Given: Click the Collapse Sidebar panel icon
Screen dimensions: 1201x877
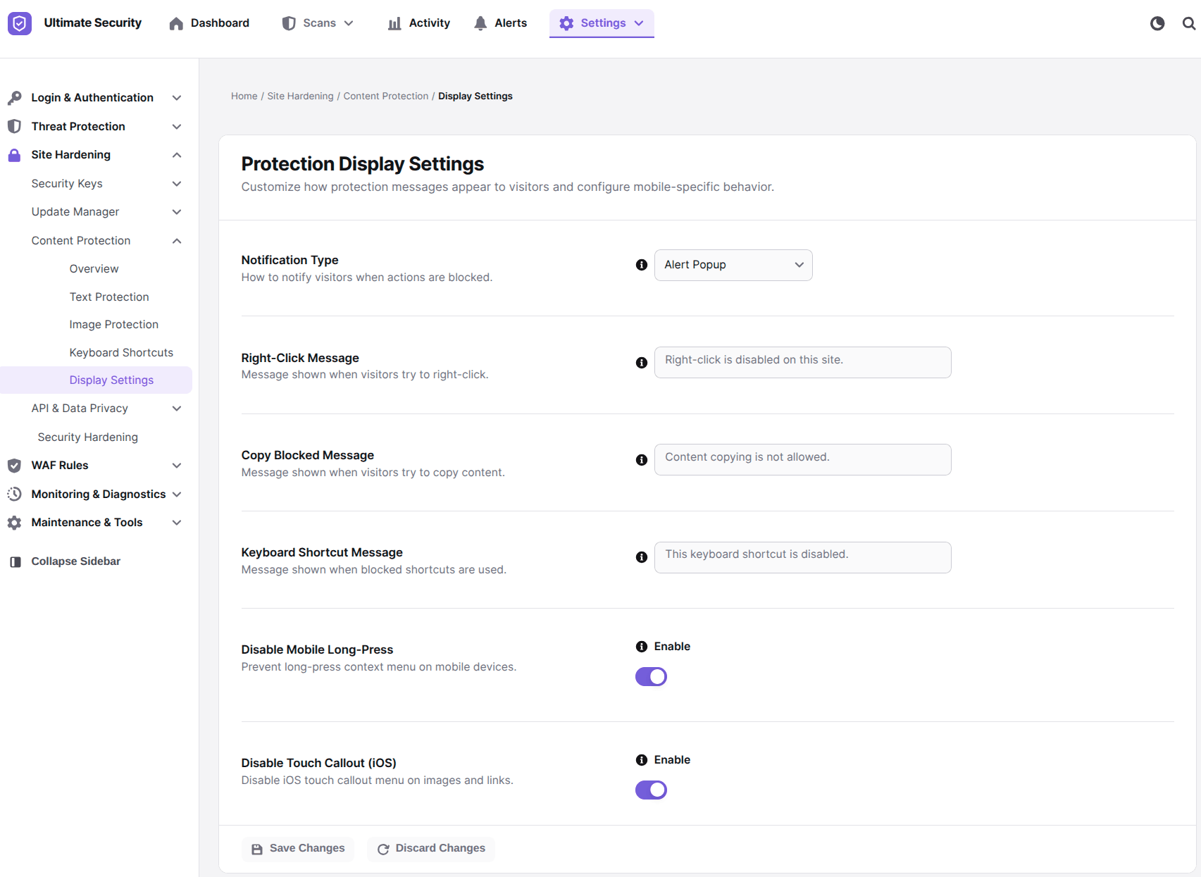Looking at the screenshot, I should click(x=15, y=561).
